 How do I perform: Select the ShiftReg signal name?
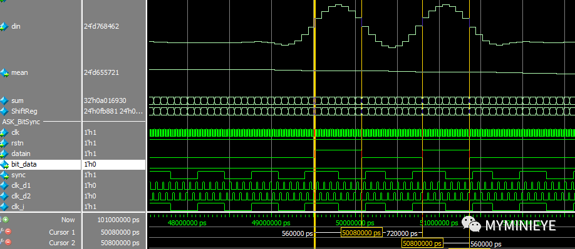24,111
